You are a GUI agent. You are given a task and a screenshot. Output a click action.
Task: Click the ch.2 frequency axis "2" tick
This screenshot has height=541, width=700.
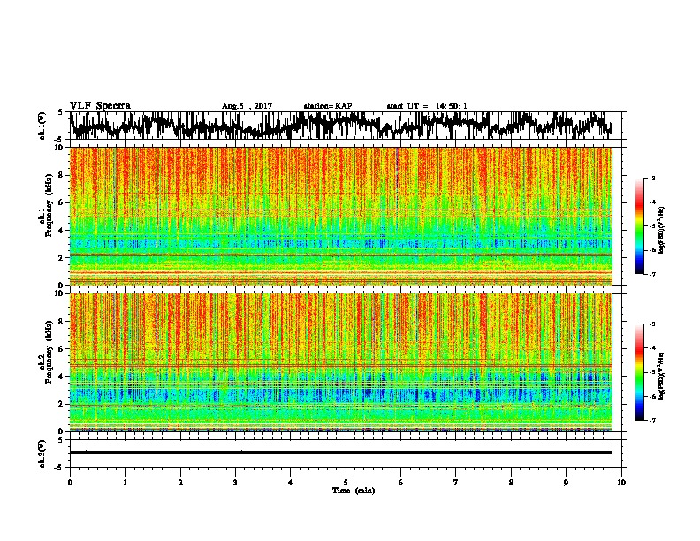point(62,404)
